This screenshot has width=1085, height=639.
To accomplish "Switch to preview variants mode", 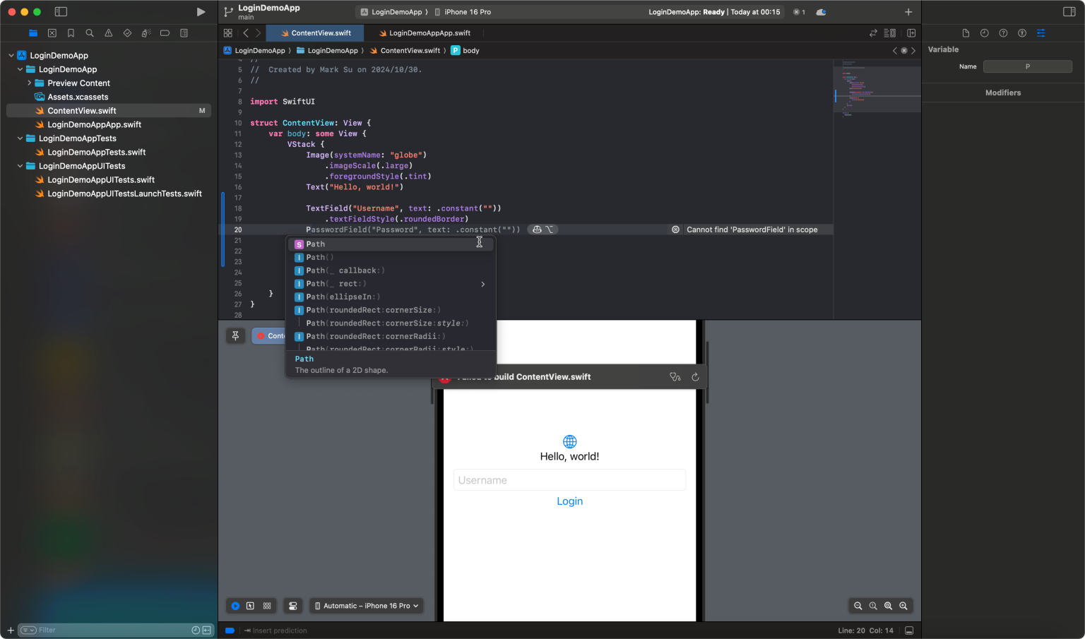I will click(x=267, y=606).
